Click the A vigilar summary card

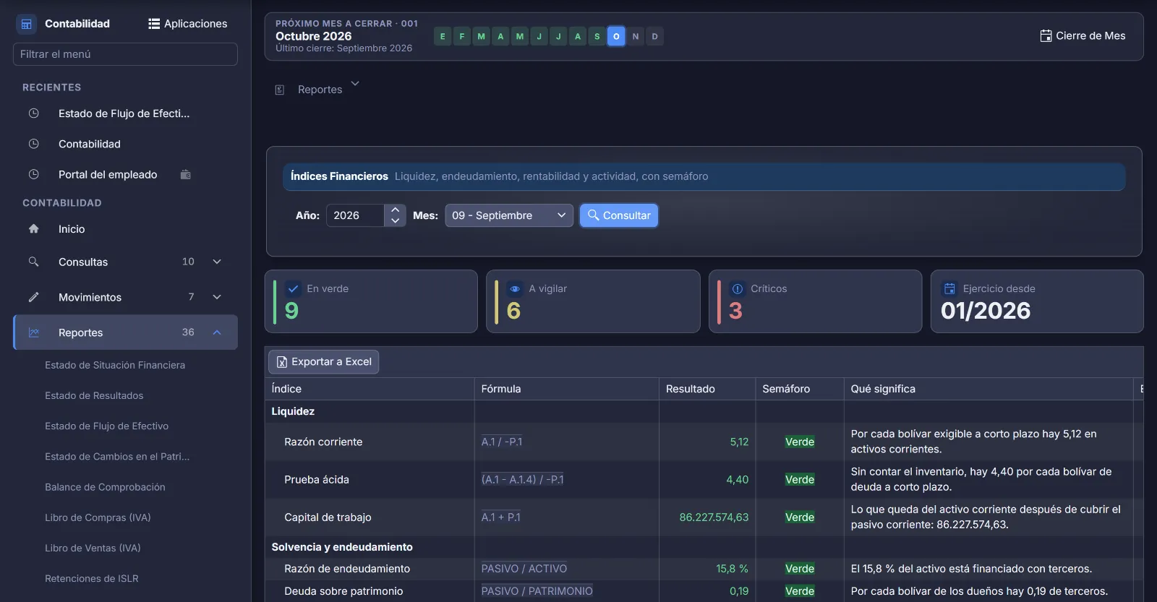[x=593, y=301]
